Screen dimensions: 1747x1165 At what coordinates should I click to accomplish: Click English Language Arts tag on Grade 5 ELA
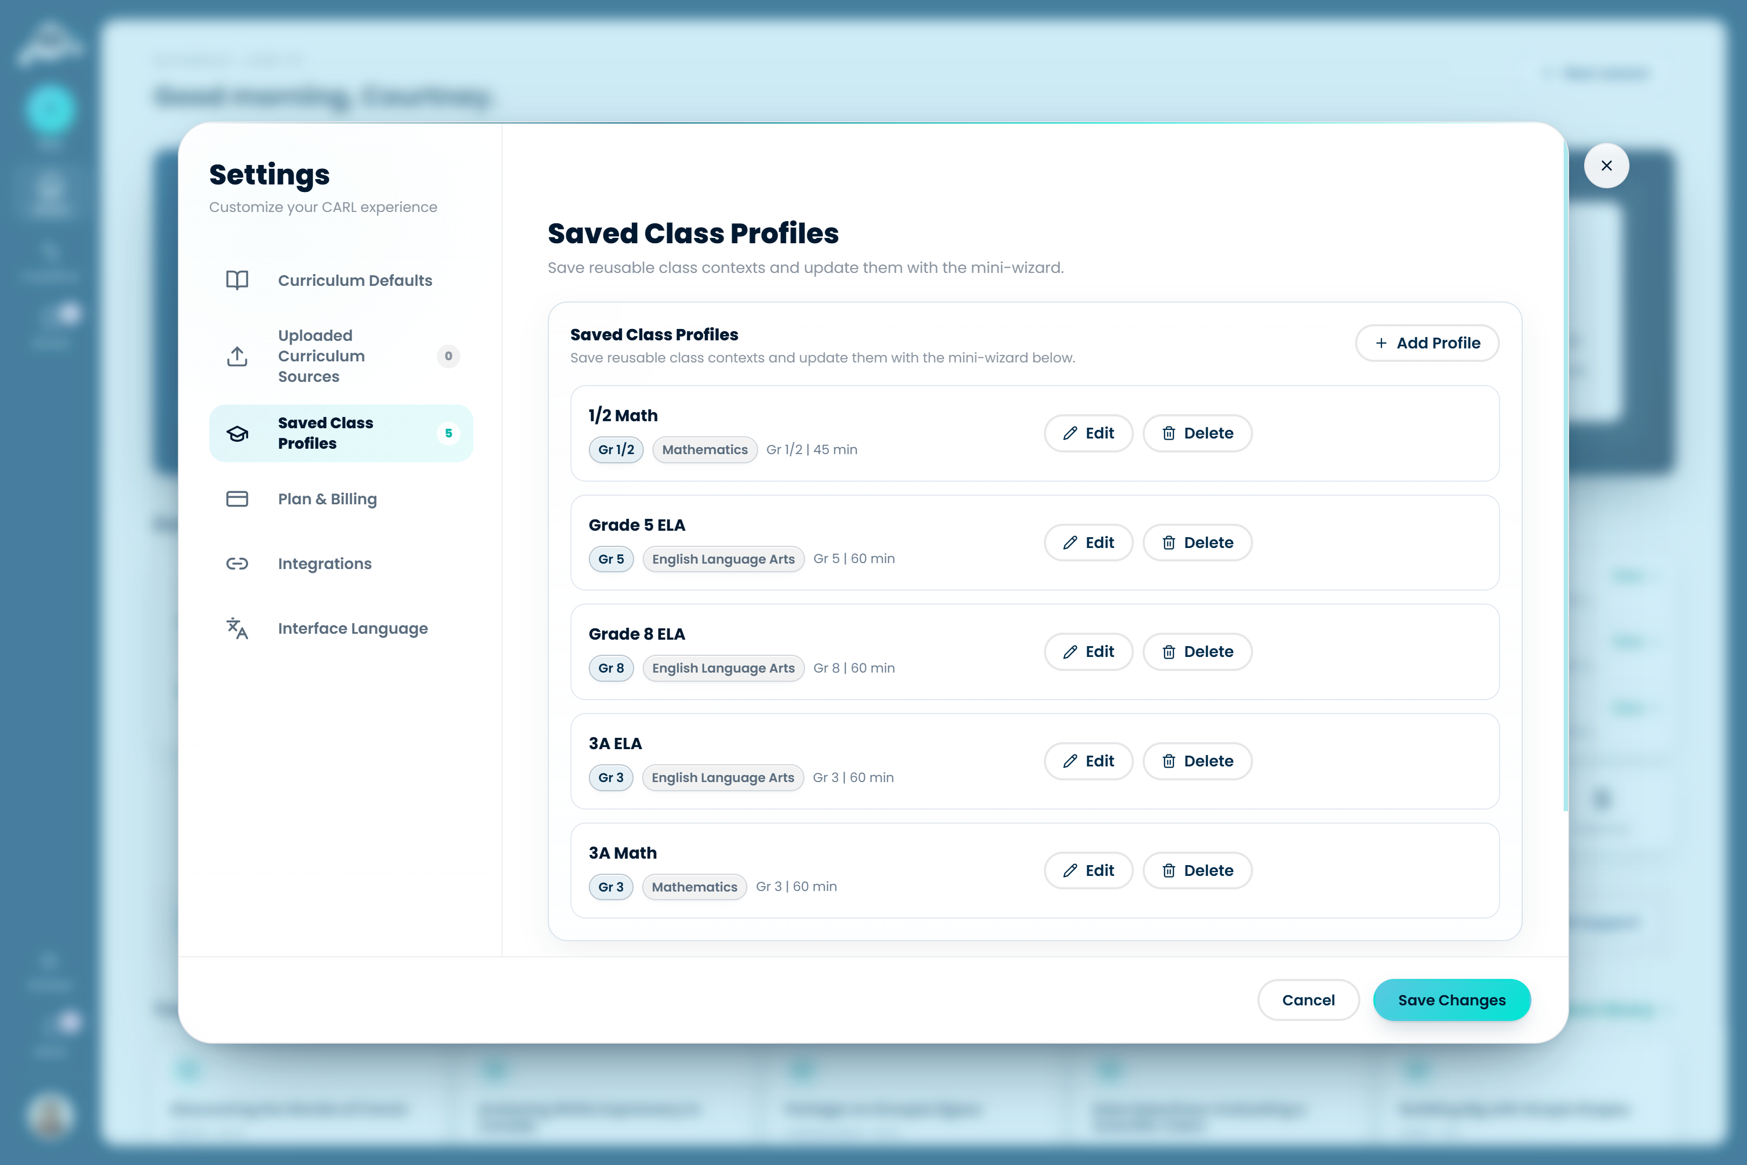[724, 559]
